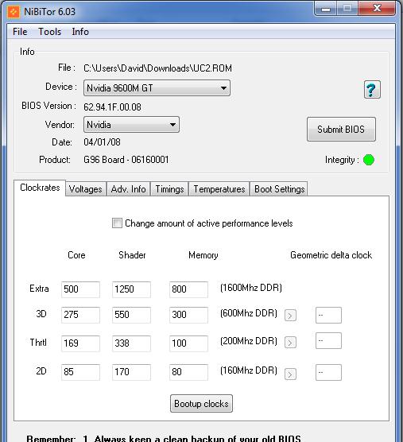Viewport: 403px width, 442px height.
Task: Click the 2D Memory field showing 80
Action: 188,372
